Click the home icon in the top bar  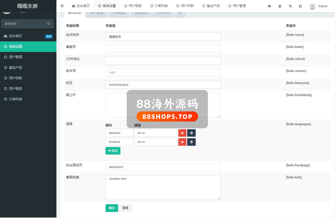(x=269, y=6)
